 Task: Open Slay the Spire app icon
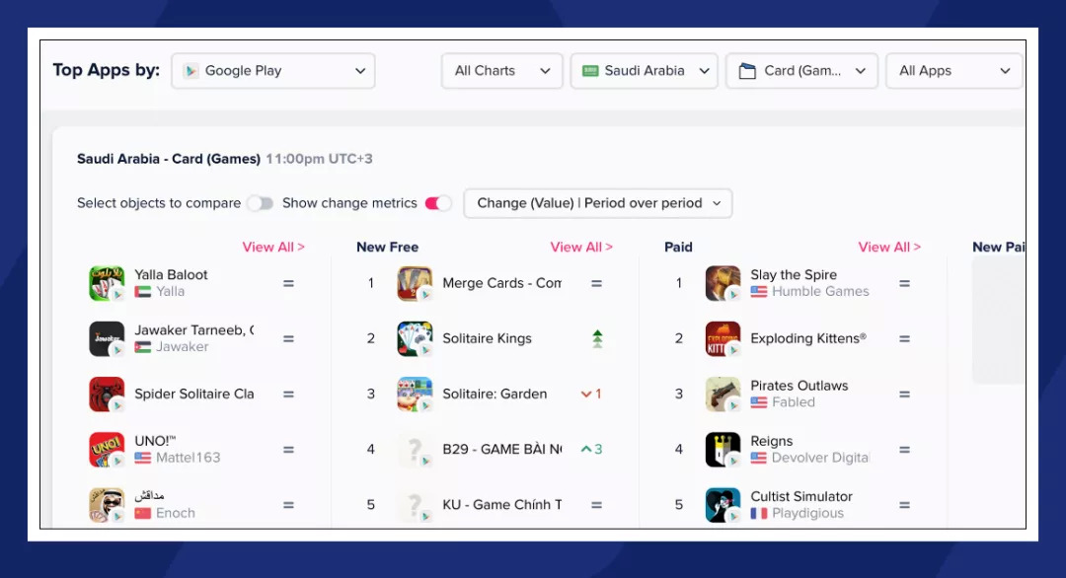point(723,283)
